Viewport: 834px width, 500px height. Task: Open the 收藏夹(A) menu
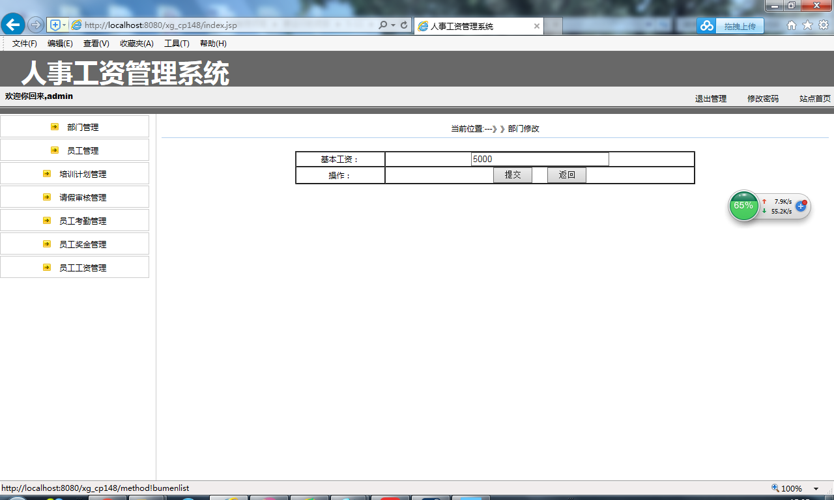tap(137, 44)
